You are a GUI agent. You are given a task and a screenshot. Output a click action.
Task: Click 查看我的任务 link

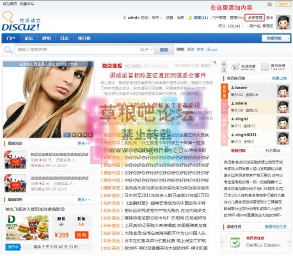click(x=276, y=227)
